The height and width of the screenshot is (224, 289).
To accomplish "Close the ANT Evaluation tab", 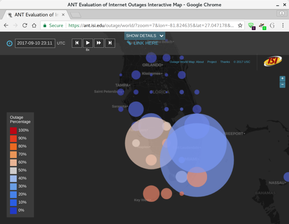I will point(63,15).
